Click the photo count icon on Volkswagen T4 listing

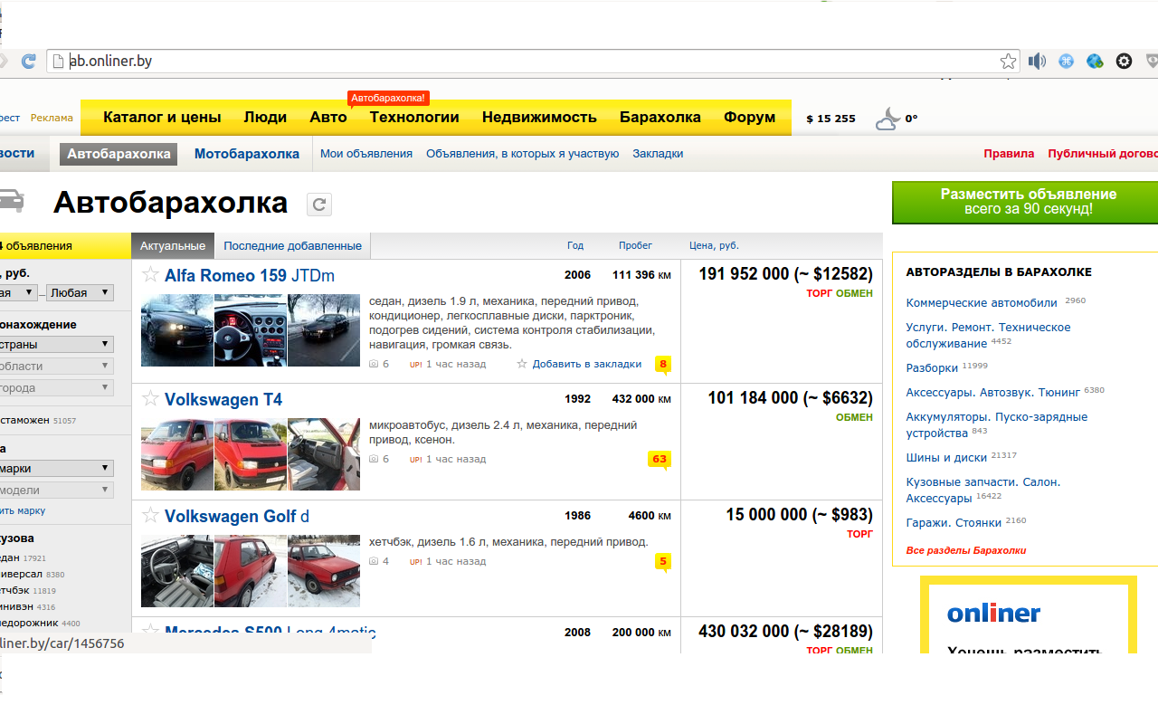(x=374, y=459)
